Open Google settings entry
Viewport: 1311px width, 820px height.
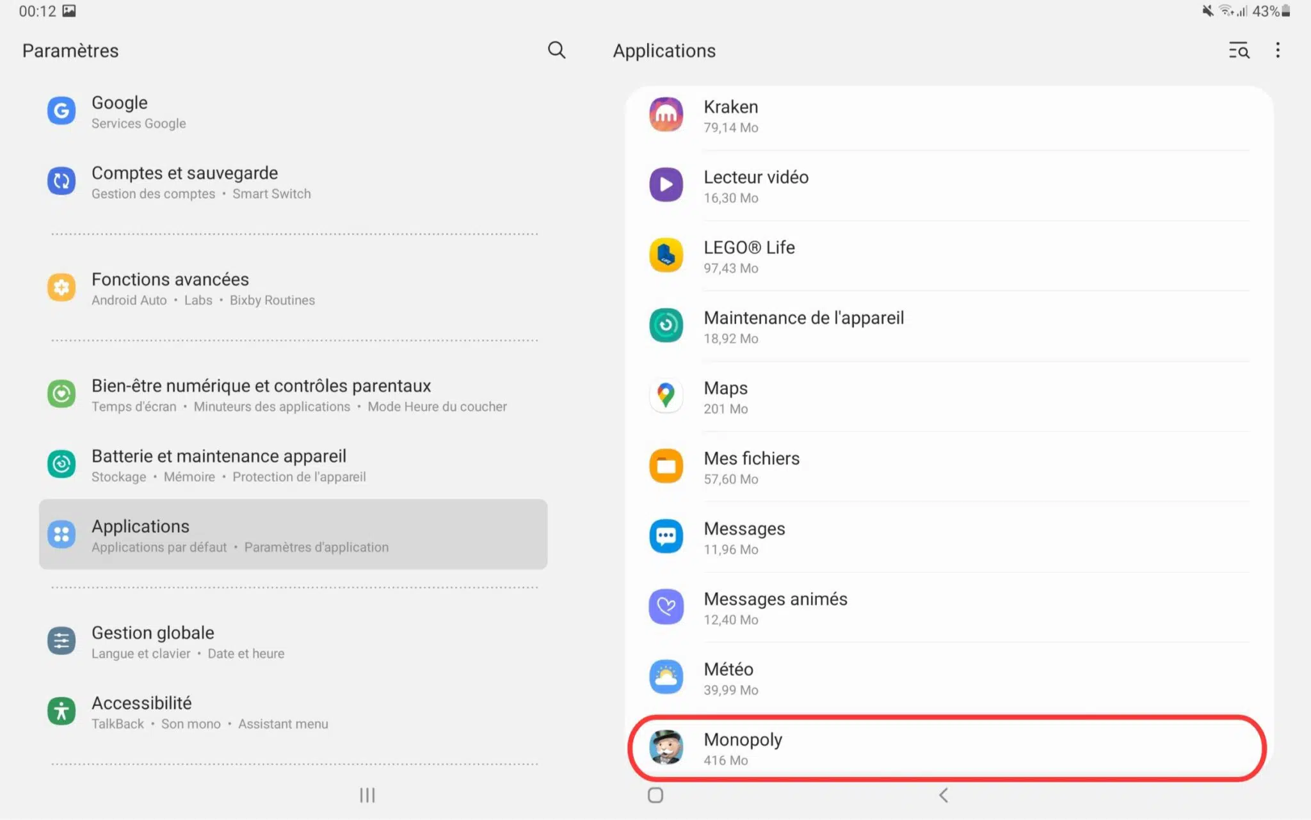[293, 111]
